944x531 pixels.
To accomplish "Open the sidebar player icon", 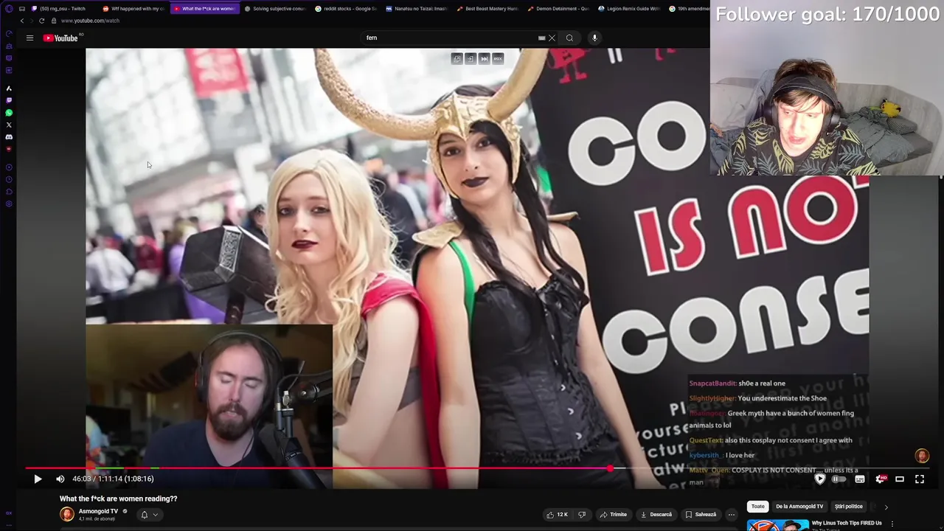I will 9,167.
